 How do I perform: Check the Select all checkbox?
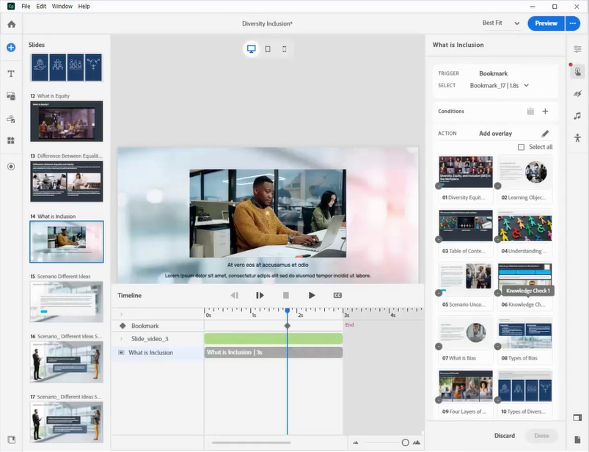(x=521, y=147)
